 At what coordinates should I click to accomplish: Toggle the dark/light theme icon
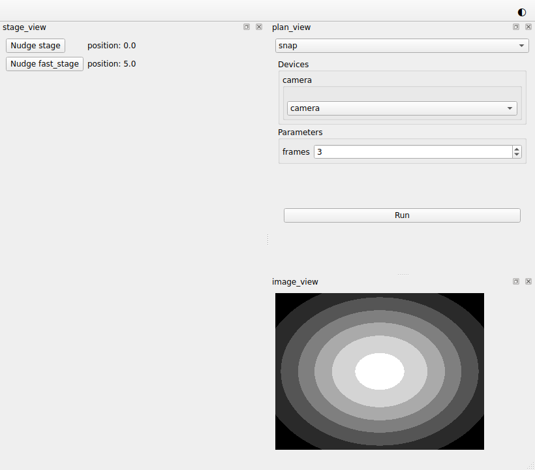pyautogui.click(x=522, y=12)
